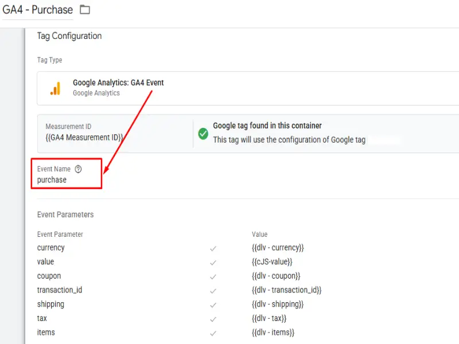The width and height of the screenshot is (459, 344).
Task: Select the checkmark in the currency row
Action: tap(213, 249)
